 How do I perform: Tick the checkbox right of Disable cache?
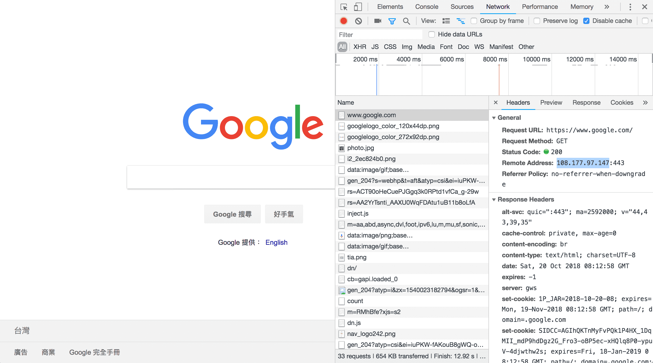645,21
